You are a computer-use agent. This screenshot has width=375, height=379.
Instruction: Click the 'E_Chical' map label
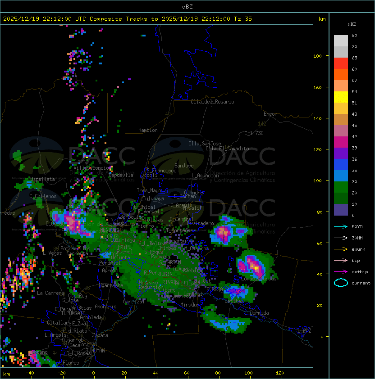(145, 207)
